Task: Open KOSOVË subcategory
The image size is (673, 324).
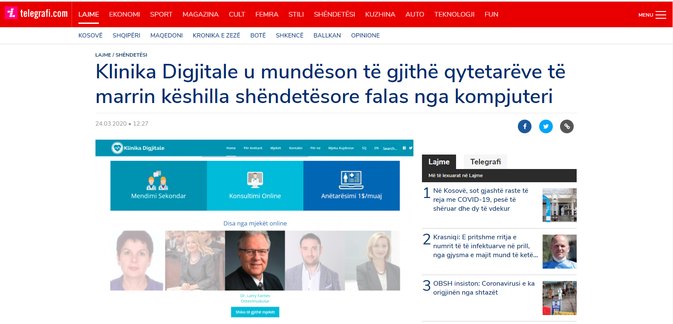Action: click(x=90, y=35)
